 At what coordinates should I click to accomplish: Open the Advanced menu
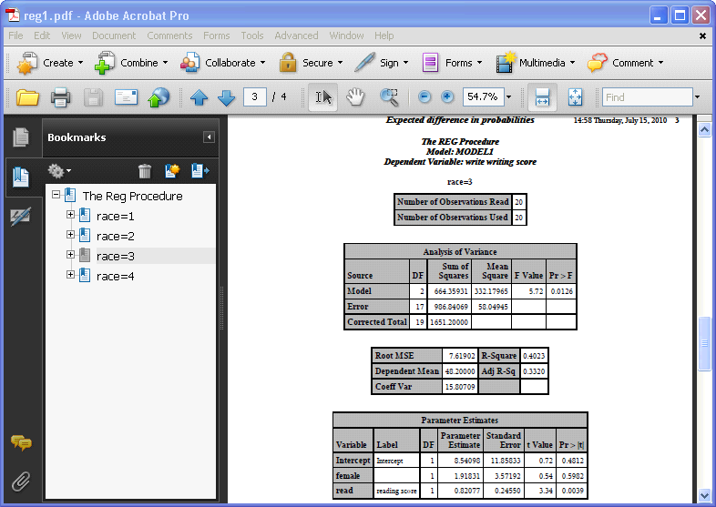tap(296, 35)
